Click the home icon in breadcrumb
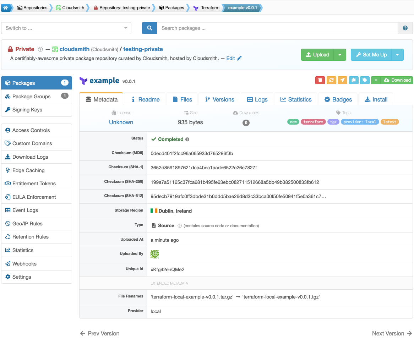This screenshot has width=414, height=339. click(x=6, y=8)
